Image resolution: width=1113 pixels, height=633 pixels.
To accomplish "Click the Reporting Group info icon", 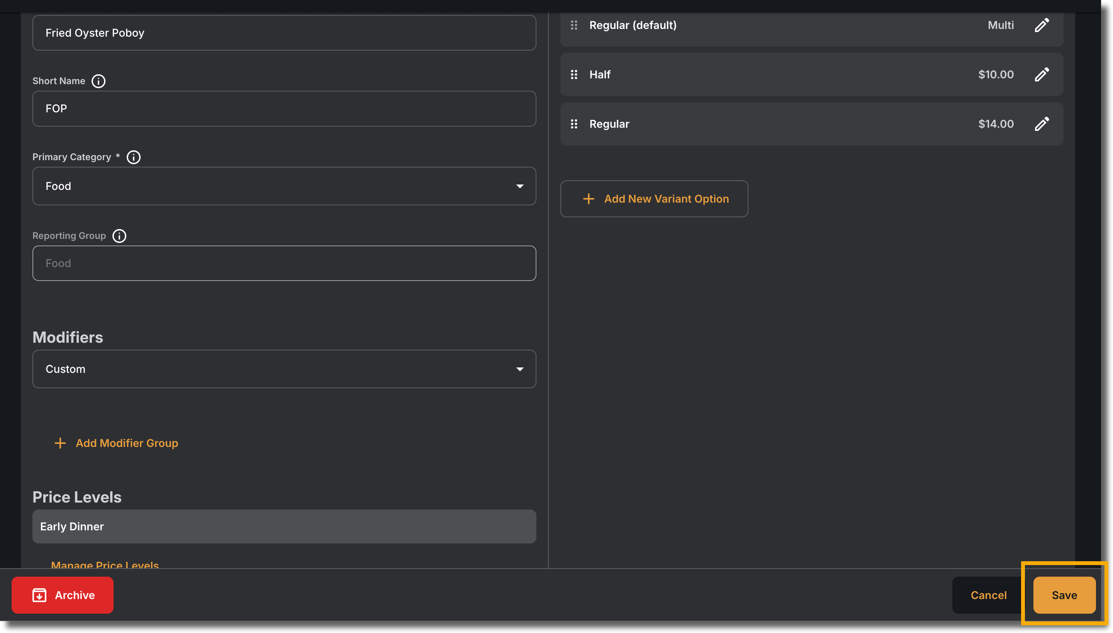I will pos(119,236).
